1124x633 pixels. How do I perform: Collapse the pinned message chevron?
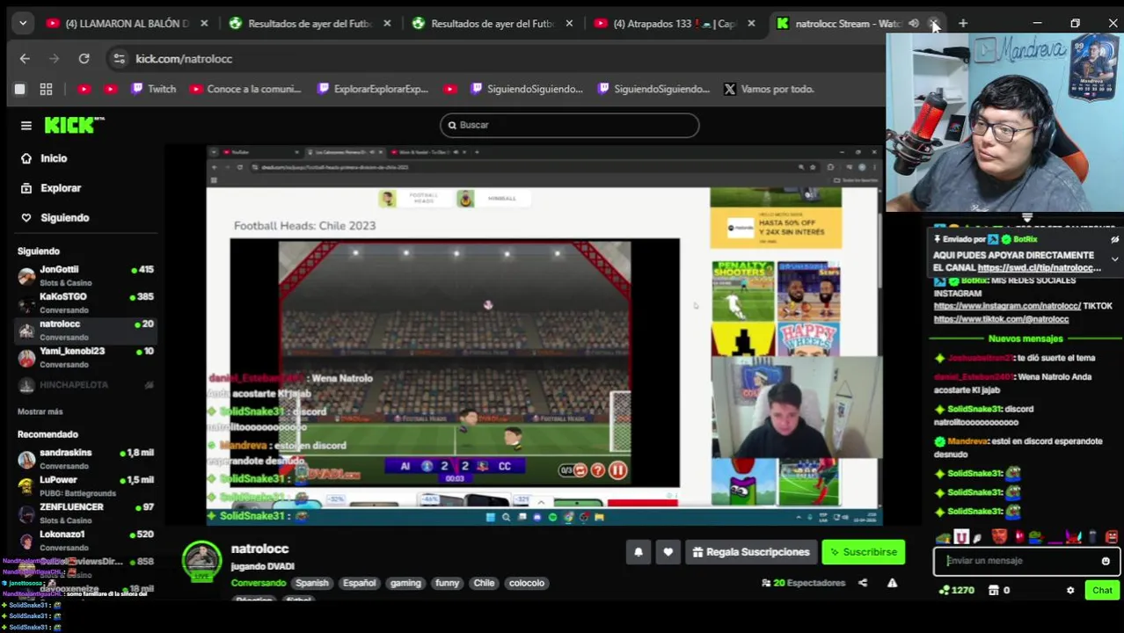point(1114,259)
